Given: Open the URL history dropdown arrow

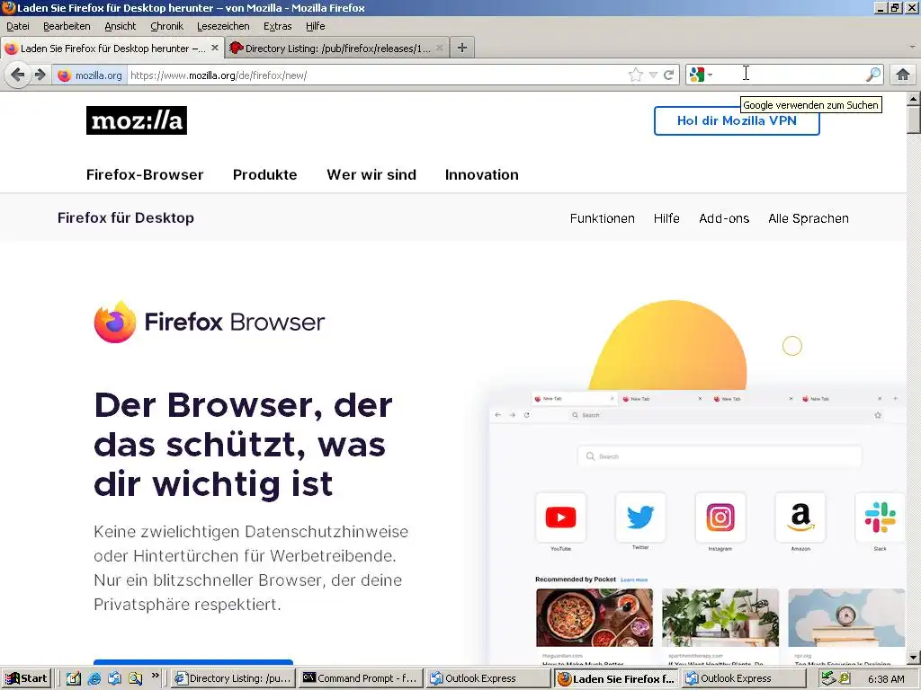Looking at the screenshot, I should pos(653,75).
